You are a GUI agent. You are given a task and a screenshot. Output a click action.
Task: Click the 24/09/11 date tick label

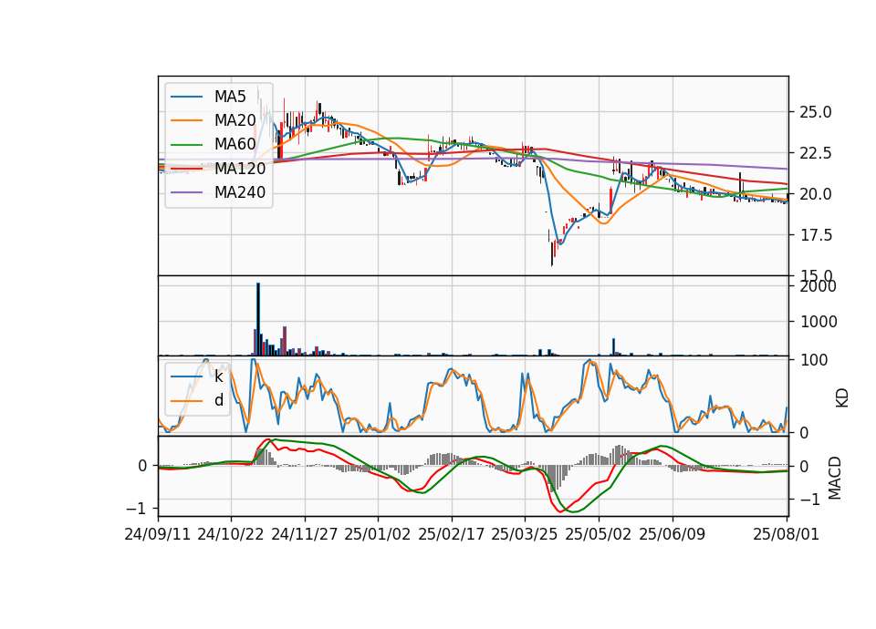[158, 534]
